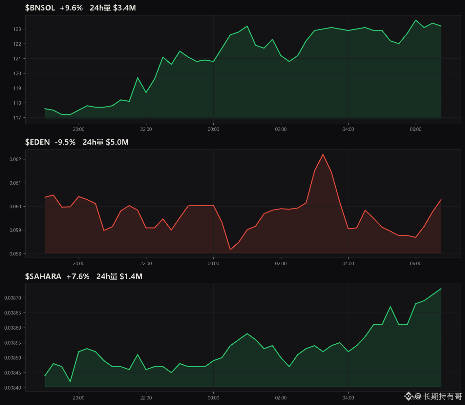Click 20:00 on the EDEN time axis

point(79,264)
